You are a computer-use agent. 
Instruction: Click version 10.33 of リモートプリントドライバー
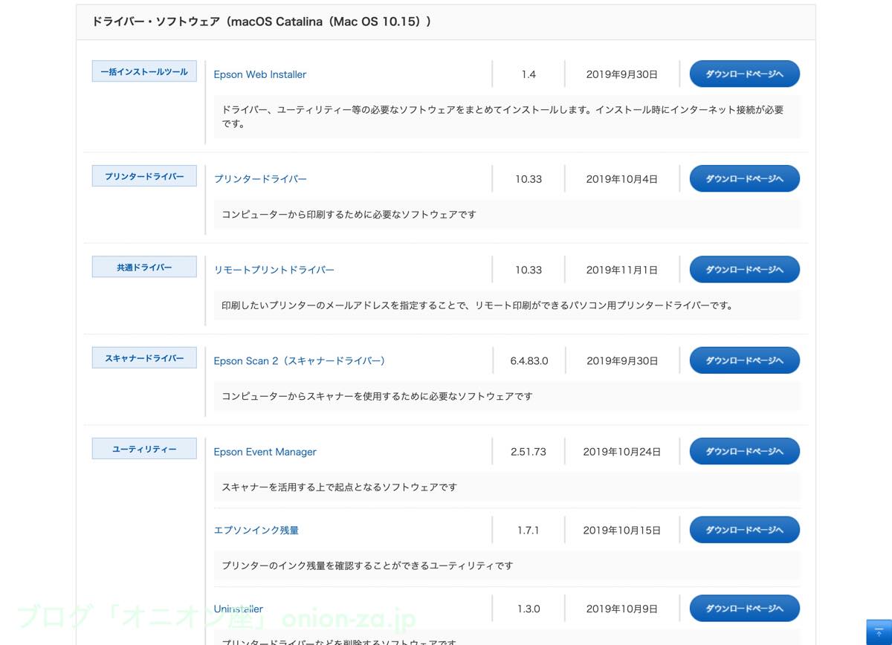point(529,270)
